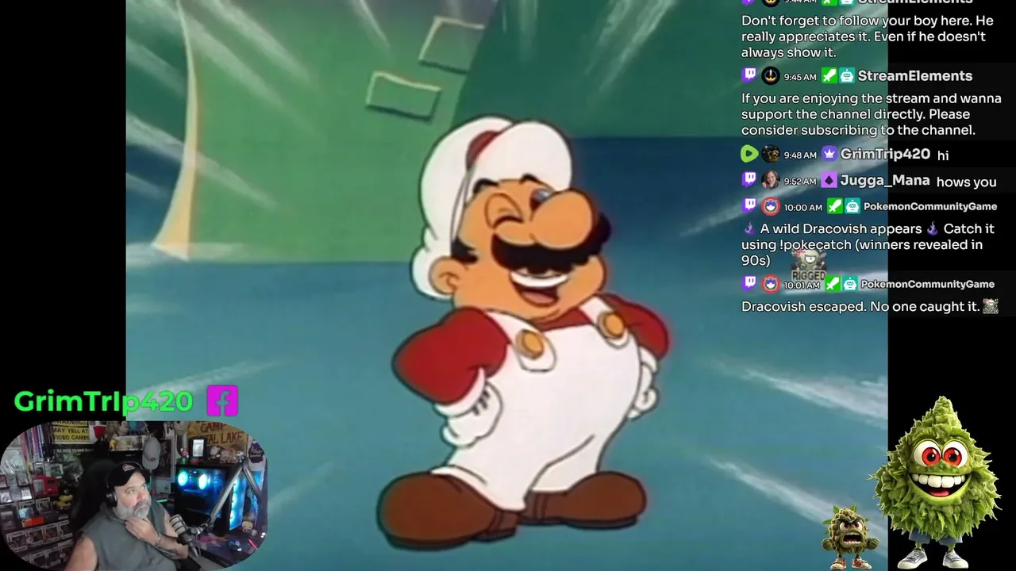Click the crown badge beside the GrimTrip420 chat name
Image resolution: width=1016 pixels, height=571 pixels.
pos(829,154)
